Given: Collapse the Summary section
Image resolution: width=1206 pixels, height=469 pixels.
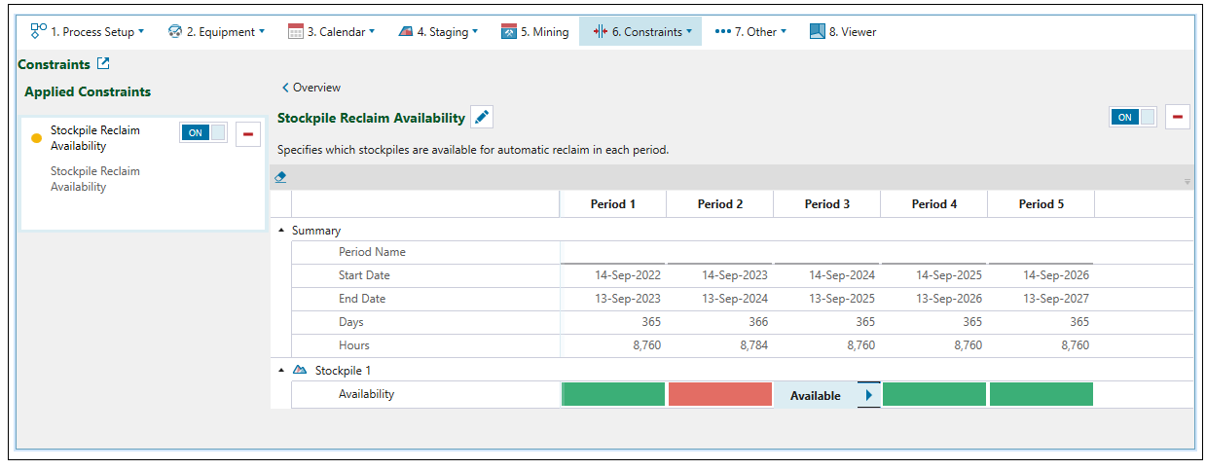Looking at the screenshot, I should [x=282, y=231].
